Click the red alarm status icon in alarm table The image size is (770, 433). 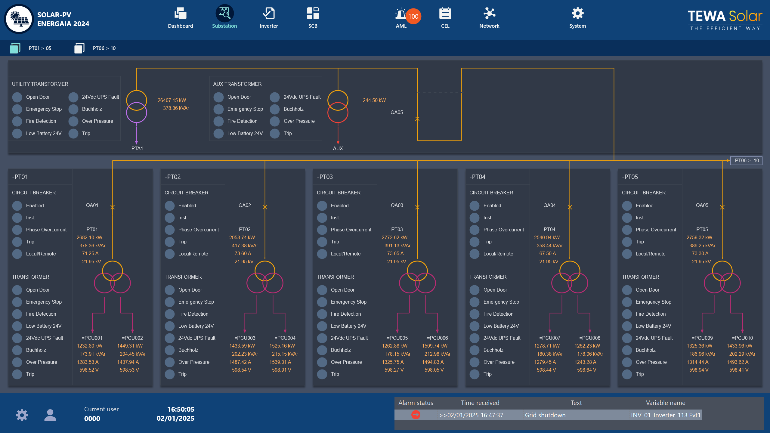[416, 415]
